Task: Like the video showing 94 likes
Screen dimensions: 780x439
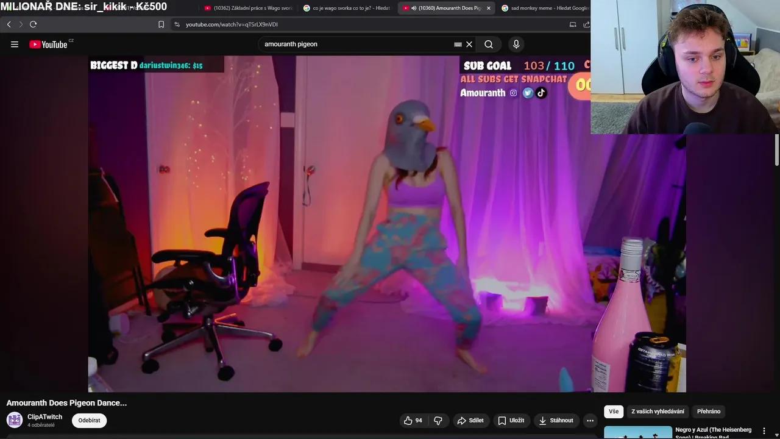Action: pos(413,420)
